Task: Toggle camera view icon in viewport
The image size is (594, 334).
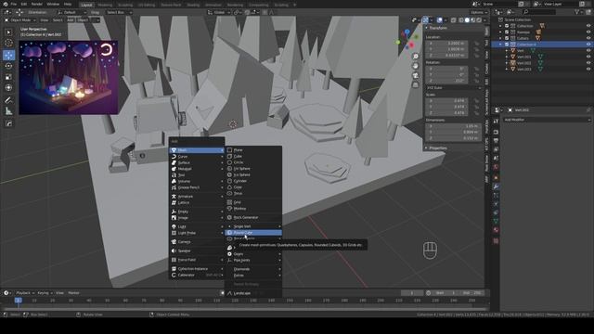Action: click(416, 75)
